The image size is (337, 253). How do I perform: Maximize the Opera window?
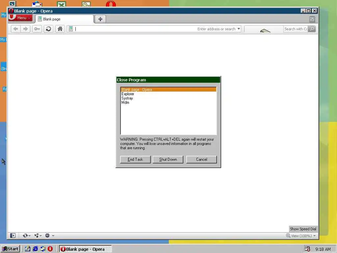coord(309,11)
